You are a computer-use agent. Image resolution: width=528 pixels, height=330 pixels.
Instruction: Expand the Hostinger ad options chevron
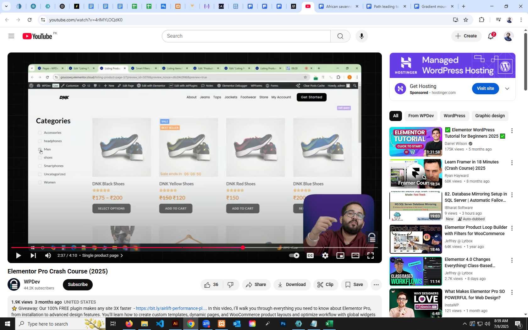(x=507, y=89)
